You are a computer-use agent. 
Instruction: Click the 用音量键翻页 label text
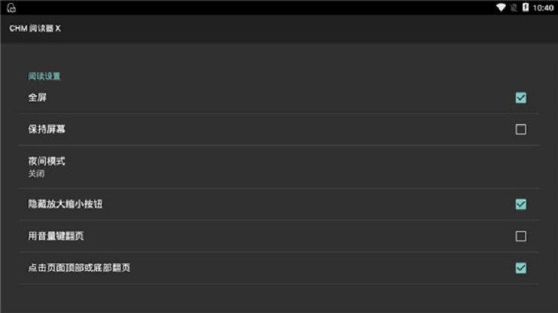(x=56, y=236)
